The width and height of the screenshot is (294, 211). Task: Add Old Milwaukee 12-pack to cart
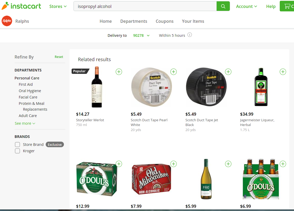tap(174, 164)
